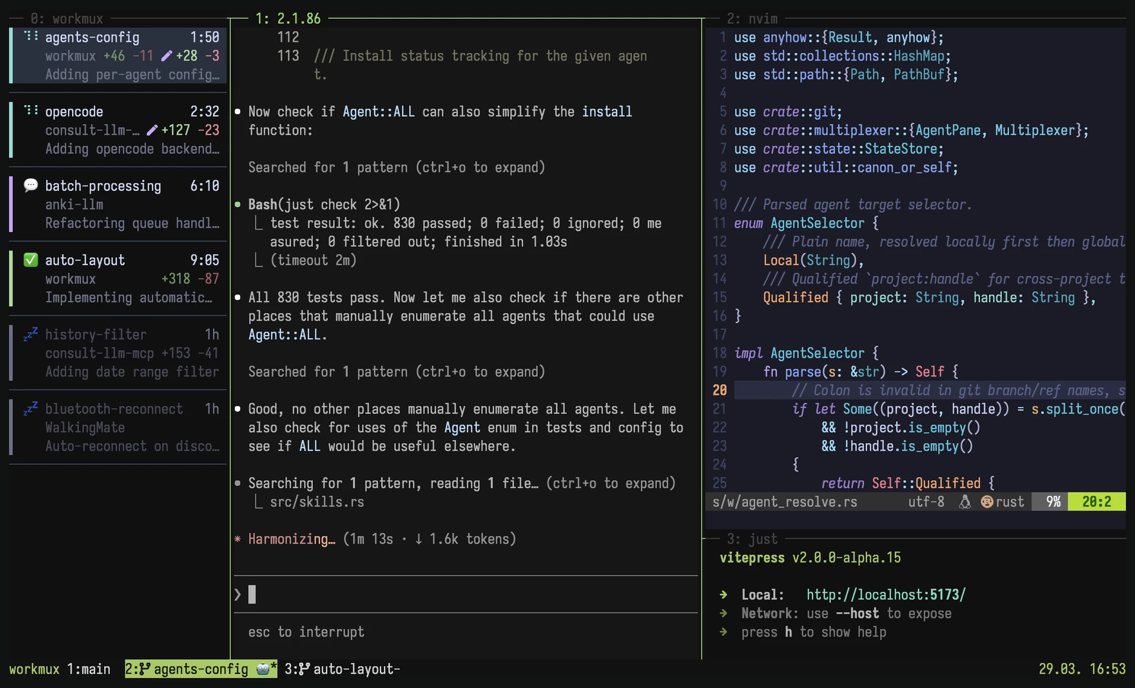Click the sleeping zzz icon beside history-filter
This screenshot has width=1135, height=688.
click(31, 334)
